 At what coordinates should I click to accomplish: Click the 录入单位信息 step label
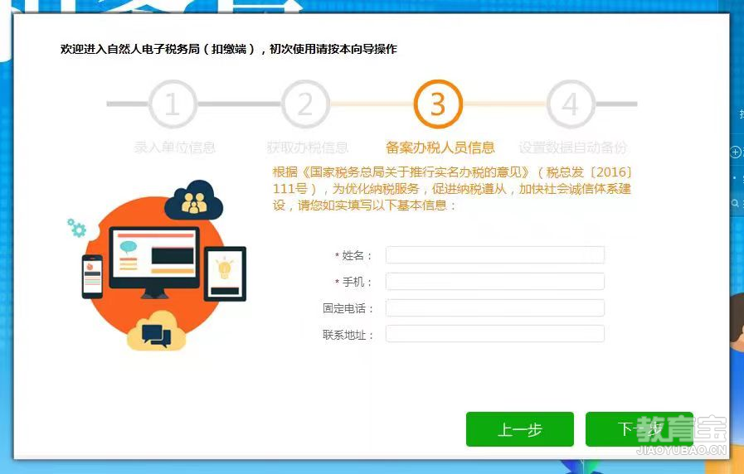(175, 148)
